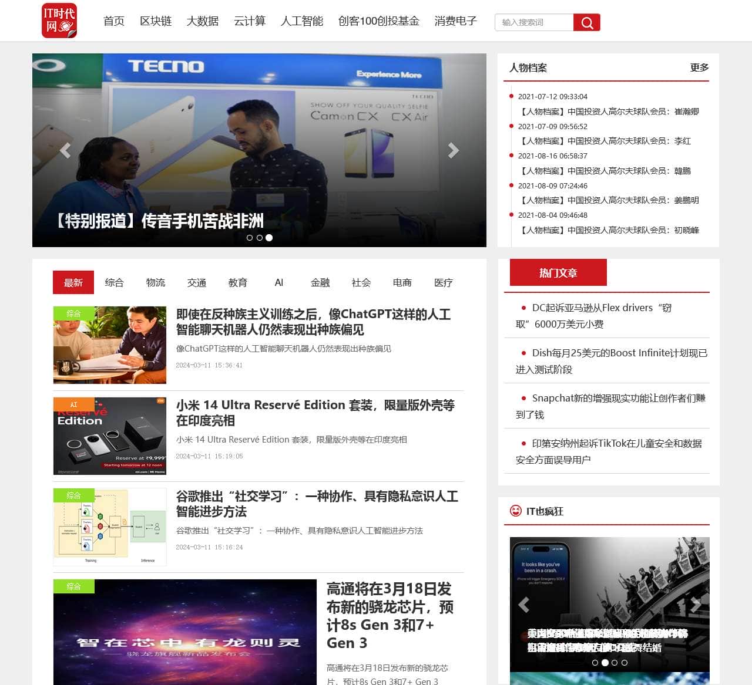Go to next slide in IT也疯狂 carousel
The height and width of the screenshot is (685, 752).
pos(696,604)
